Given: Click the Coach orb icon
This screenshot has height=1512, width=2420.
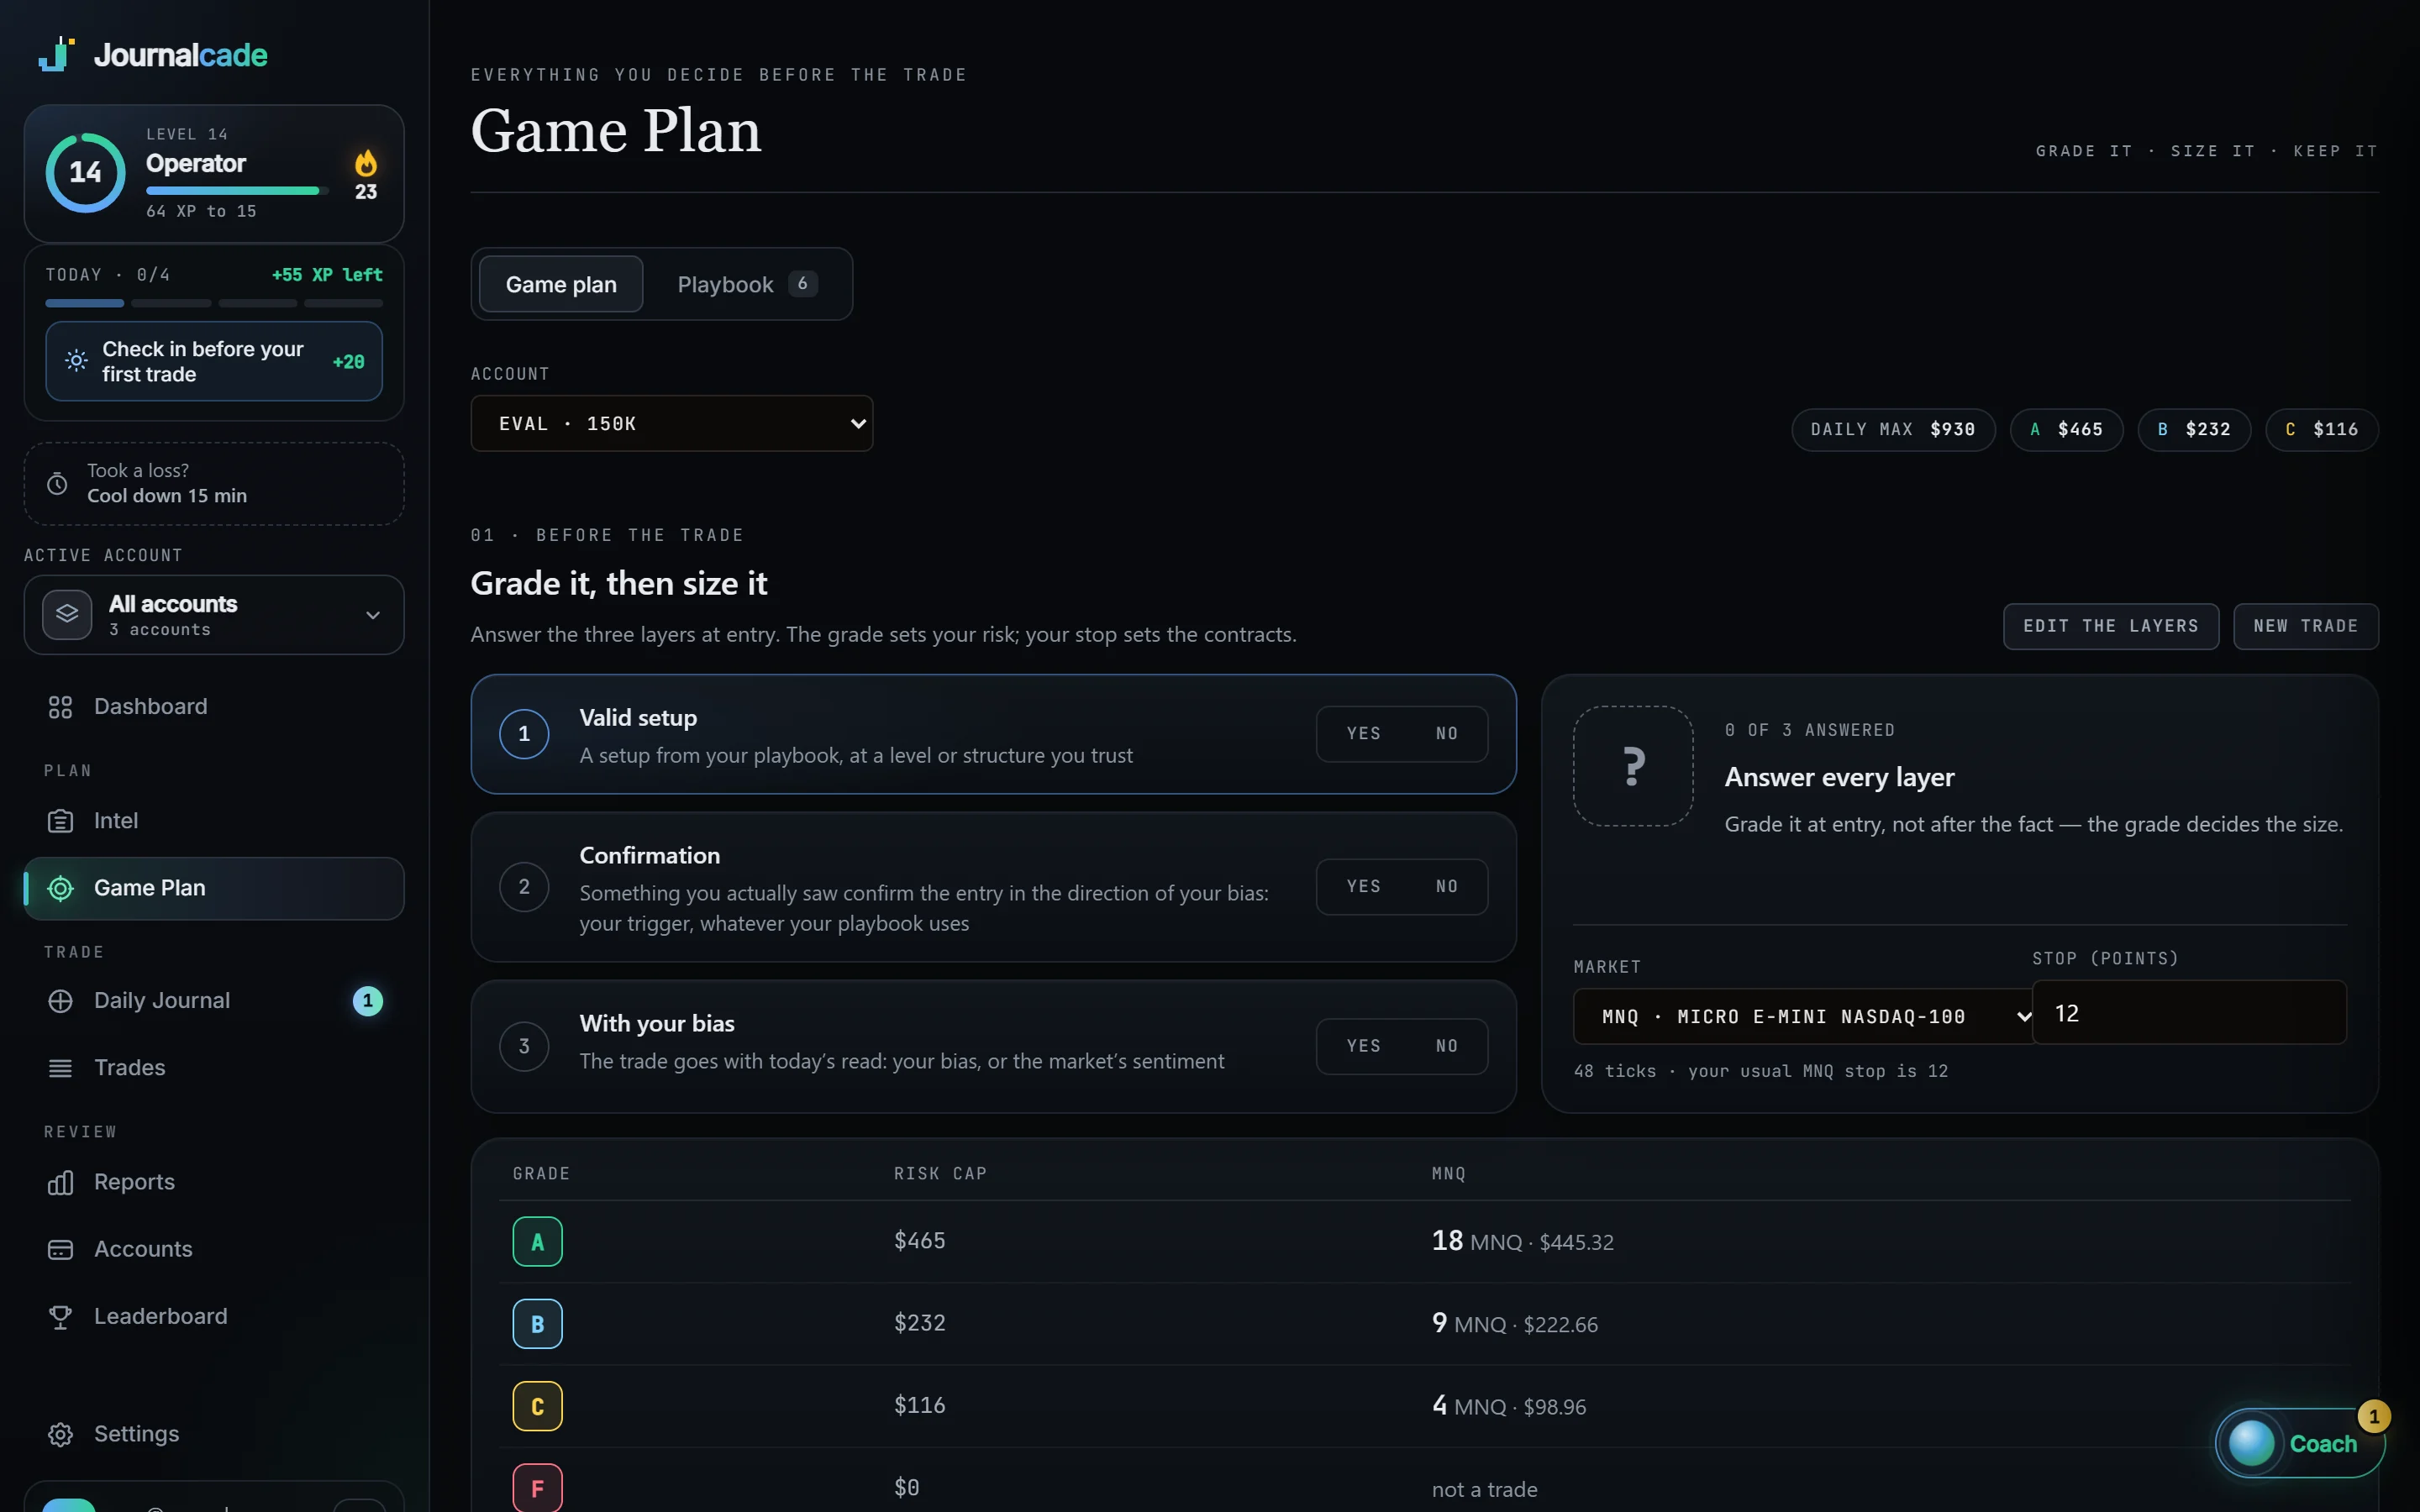Looking at the screenshot, I should pos(2252,1443).
